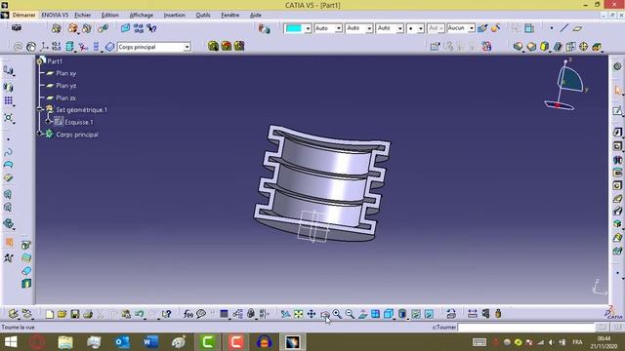This screenshot has height=351, width=625.
Task: Click the grid icon in left toolbar
Action: click(9, 100)
